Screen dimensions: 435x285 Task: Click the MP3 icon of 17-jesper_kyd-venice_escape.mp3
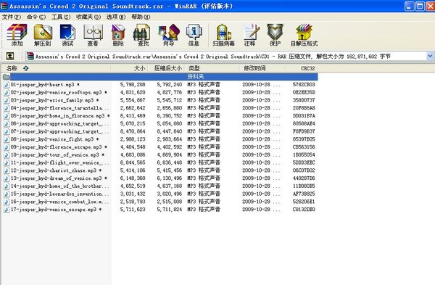click(7, 210)
